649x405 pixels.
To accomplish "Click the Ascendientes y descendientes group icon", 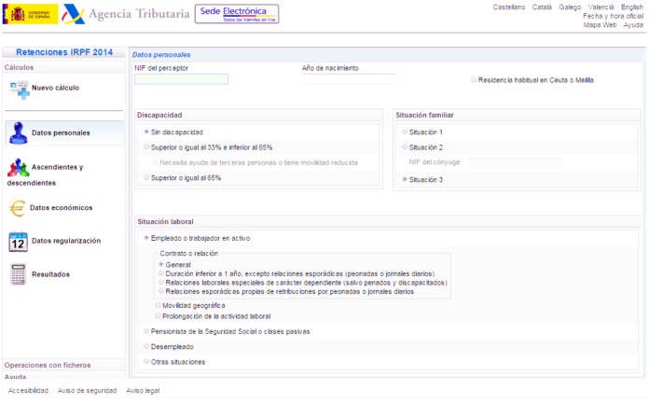I will (19, 167).
